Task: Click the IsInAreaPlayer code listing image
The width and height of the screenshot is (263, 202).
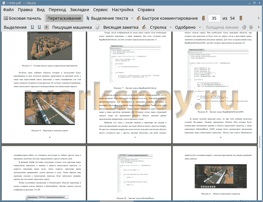Action: 135,173
